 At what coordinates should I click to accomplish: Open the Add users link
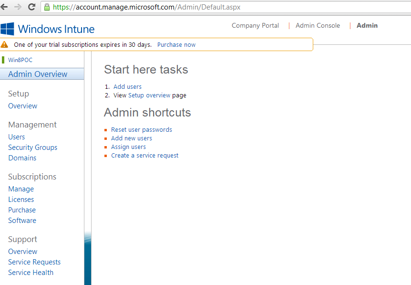click(127, 86)
